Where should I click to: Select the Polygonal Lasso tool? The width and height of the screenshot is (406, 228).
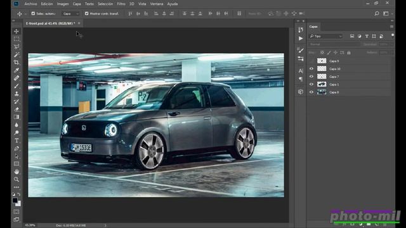[16, 47]
